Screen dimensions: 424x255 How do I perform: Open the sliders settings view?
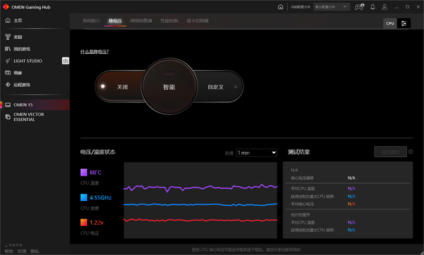pos(404,23)
